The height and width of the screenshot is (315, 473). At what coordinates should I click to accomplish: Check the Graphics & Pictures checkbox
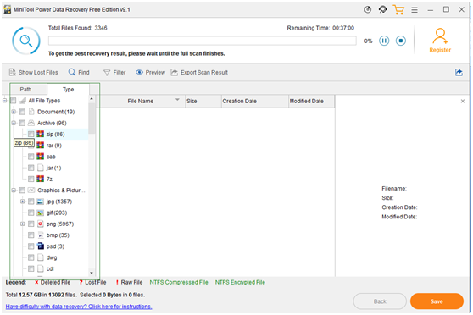point(22,191)
